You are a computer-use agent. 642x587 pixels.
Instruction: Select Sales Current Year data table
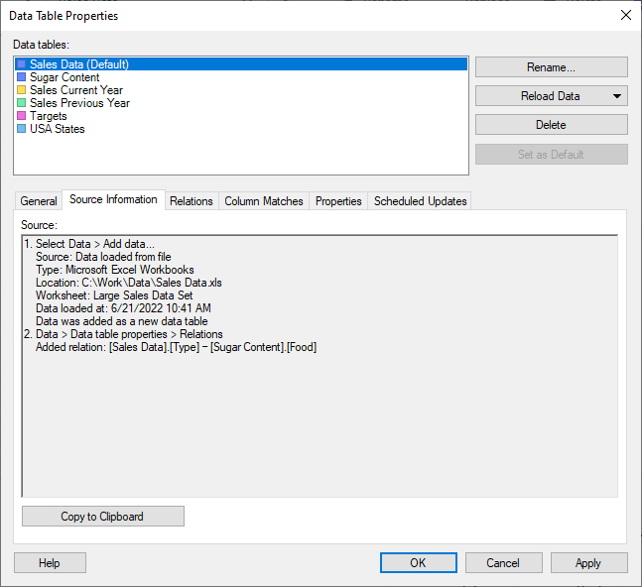click(x=76, y=90)
